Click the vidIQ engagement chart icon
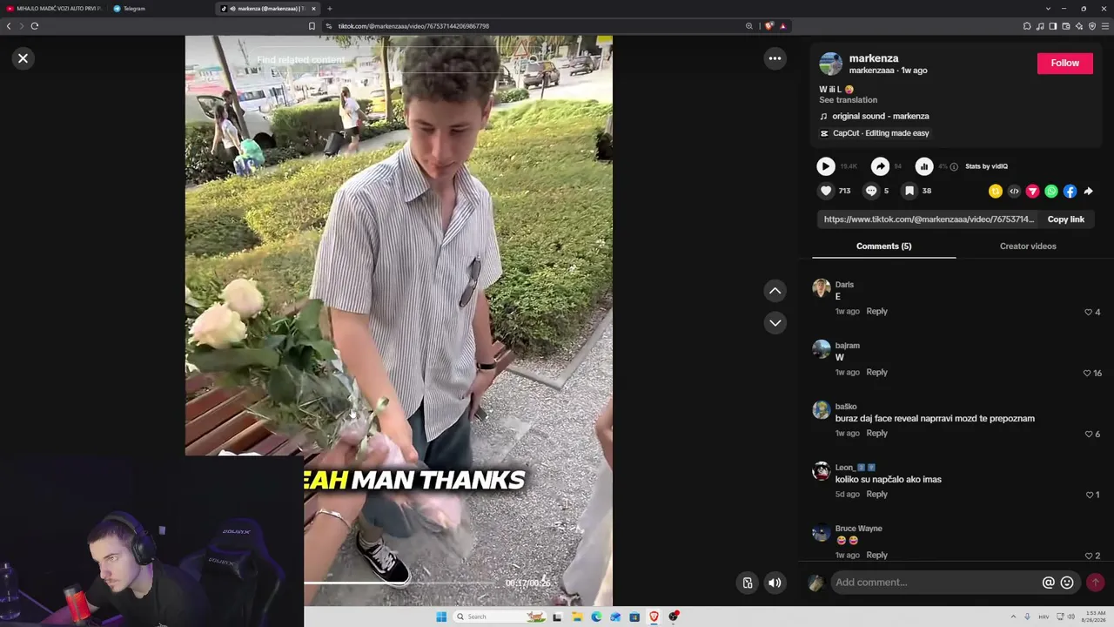Screen dimensions: 1114x627 (924, 166)
